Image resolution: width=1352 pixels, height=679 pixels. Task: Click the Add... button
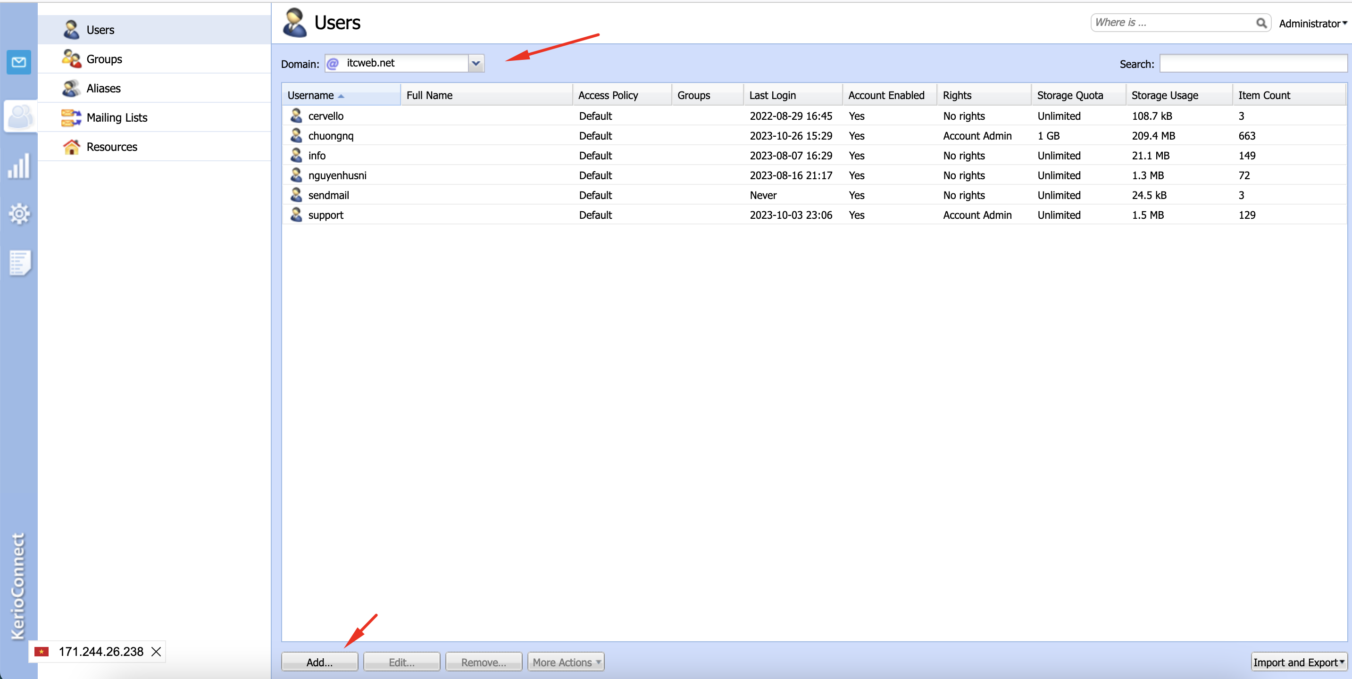pyautogui.click(x=319, y=662)
